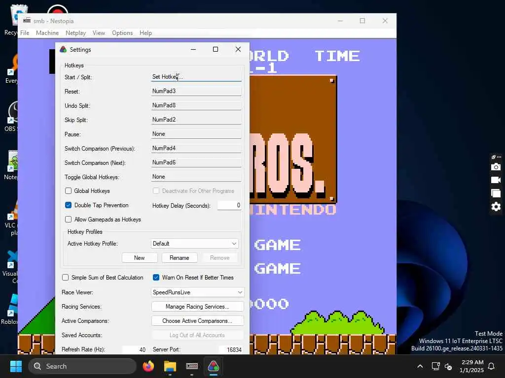Select the Skip Split hotkey field NumPad2
Image resolution: width=505 pixels, height=378 pixels.
pos(196,120)
